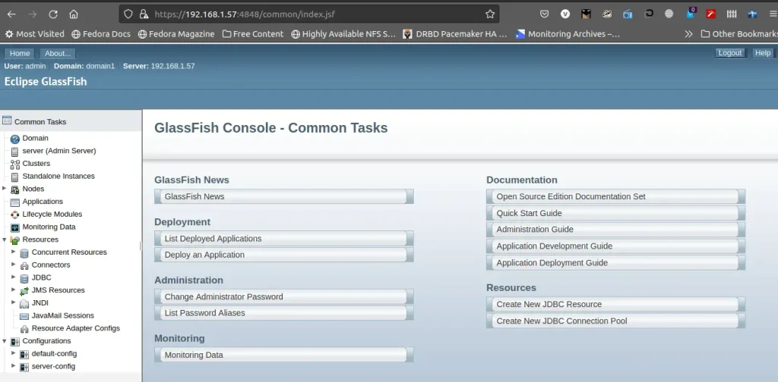Click the Lifecycle Modules icon
Screen dimensions: 778x382
tap(14, 214)
